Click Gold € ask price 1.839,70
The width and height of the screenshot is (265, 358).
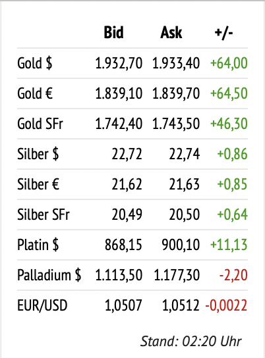tap(176, 93)
